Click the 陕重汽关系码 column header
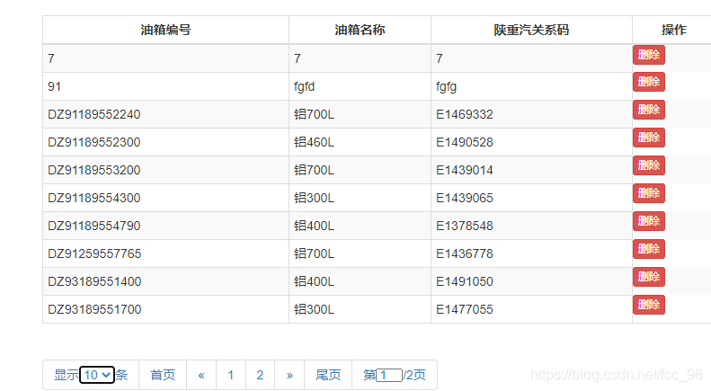The height and width of the screenshot is (391, 711). pos(531,30)
